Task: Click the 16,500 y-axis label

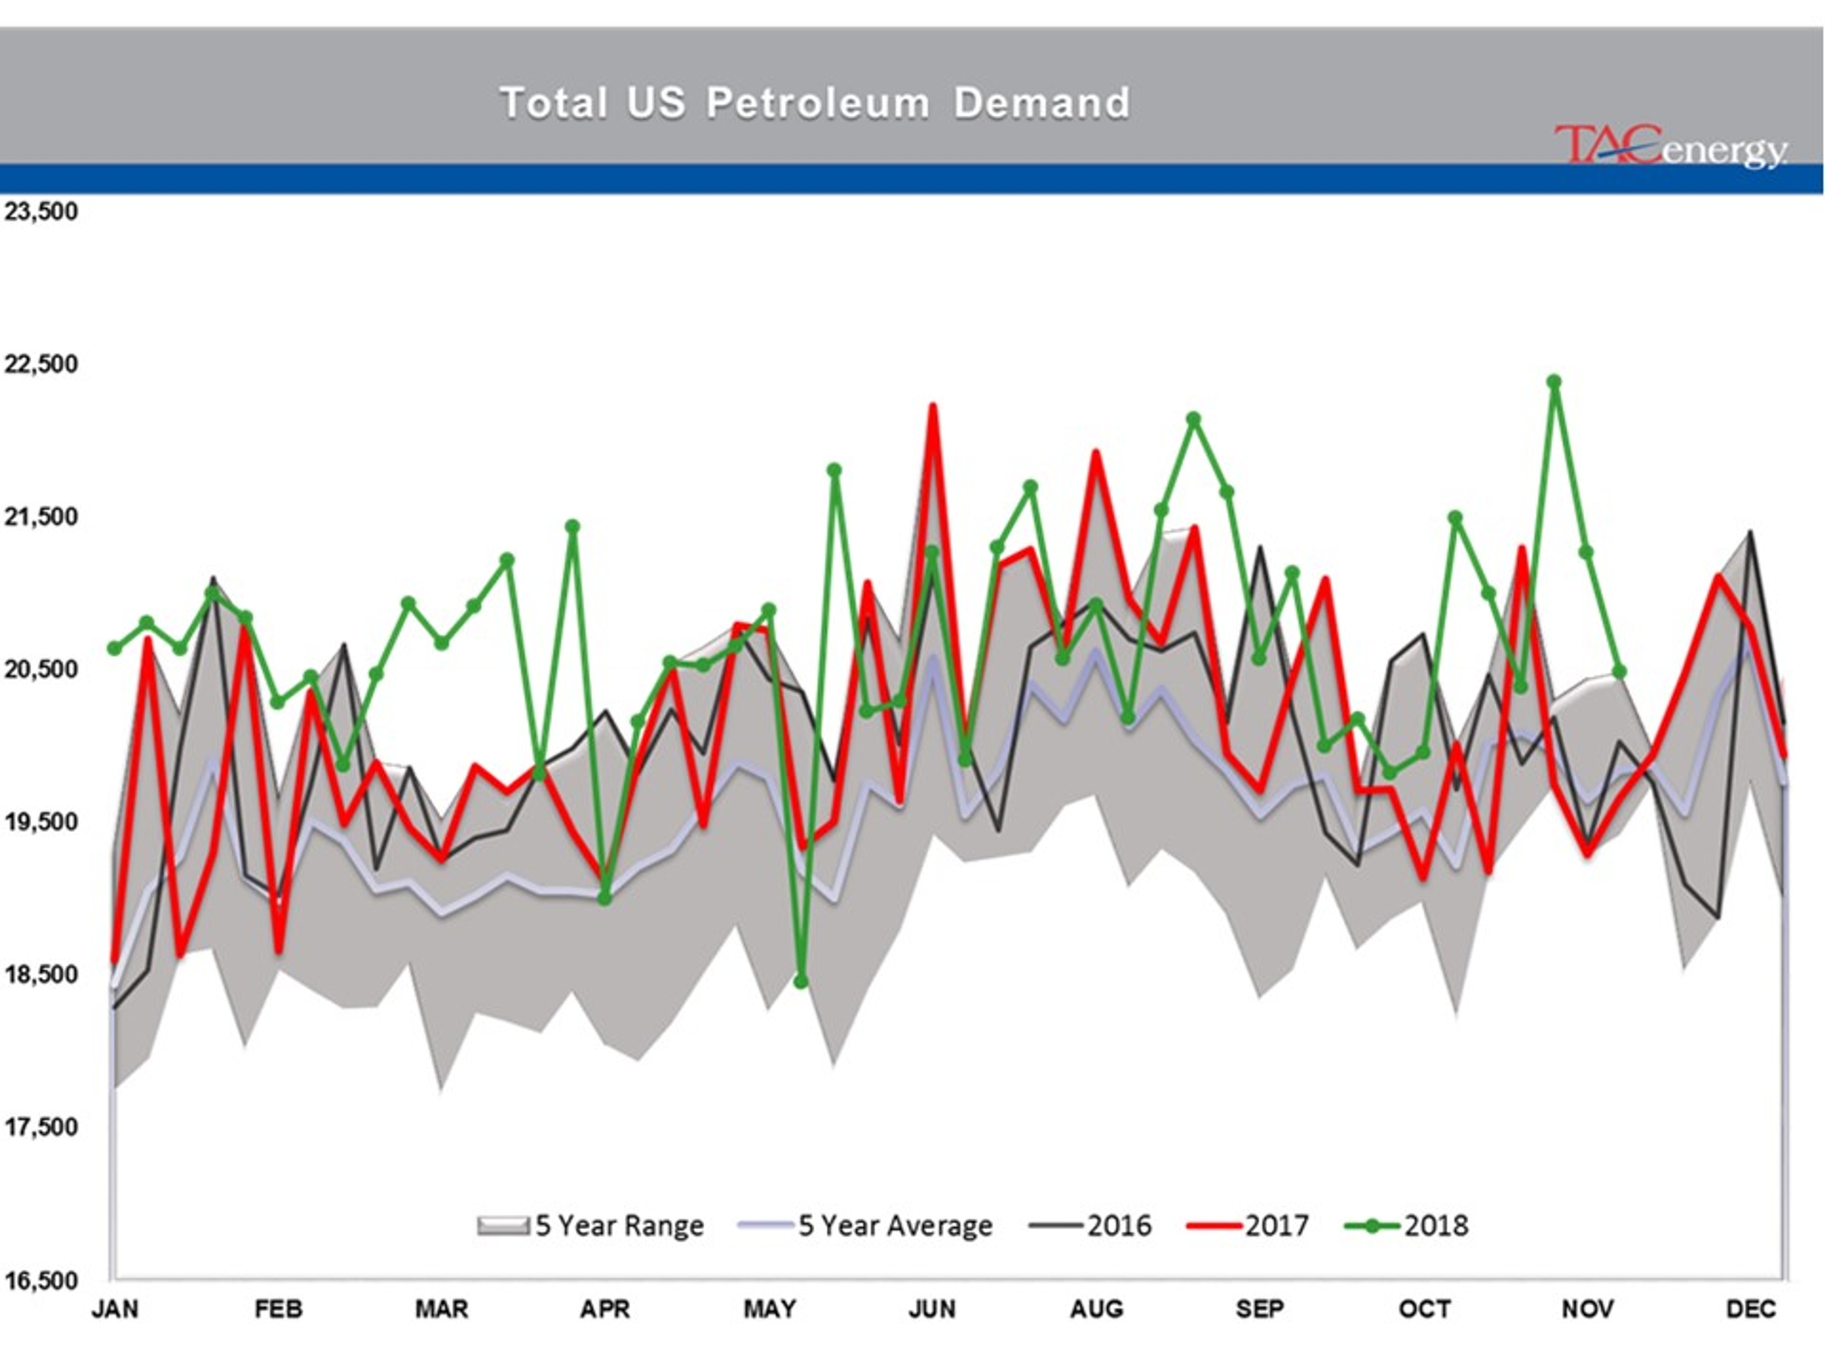Action: coord(41,1282)
